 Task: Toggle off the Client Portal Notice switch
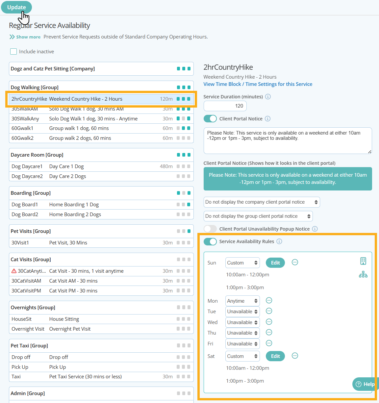[x=210, y=118]
